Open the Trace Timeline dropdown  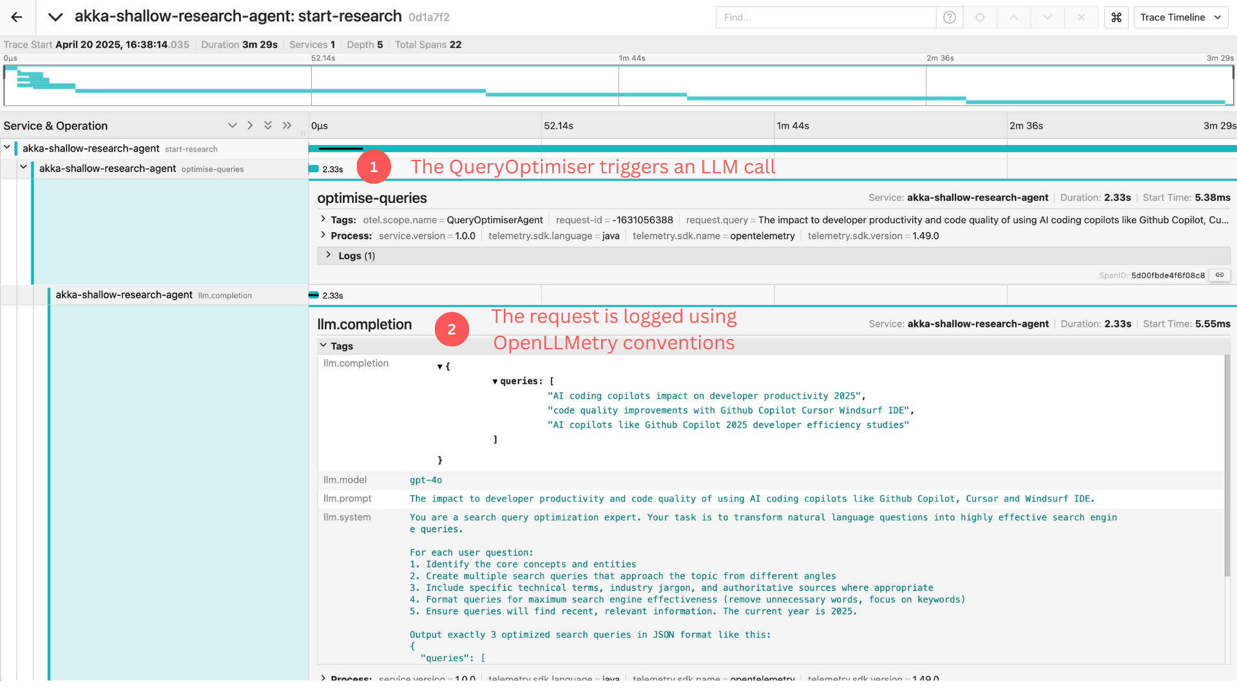[x=1180, y=17]
